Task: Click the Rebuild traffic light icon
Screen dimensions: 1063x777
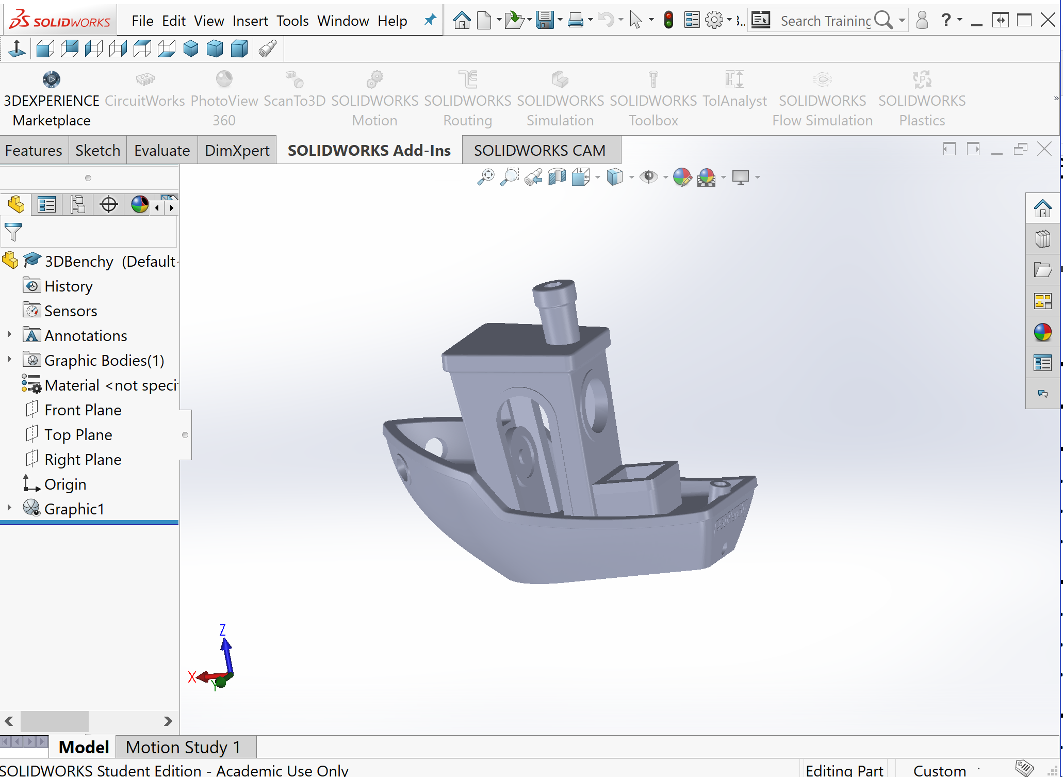Action: [668, 21]
